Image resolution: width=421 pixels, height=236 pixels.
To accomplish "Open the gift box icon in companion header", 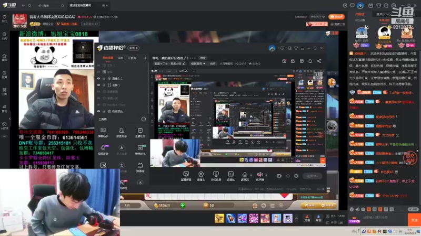I will (284, 61).
